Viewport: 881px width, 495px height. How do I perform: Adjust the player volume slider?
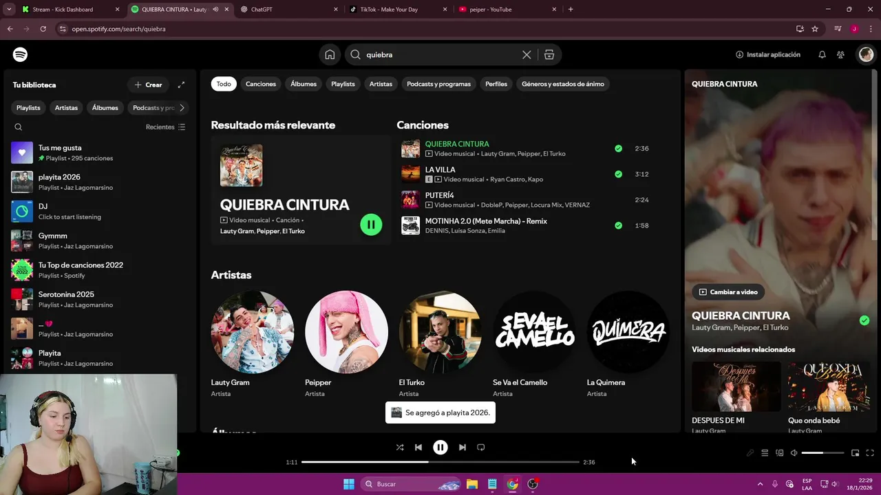tap(822, 453)
